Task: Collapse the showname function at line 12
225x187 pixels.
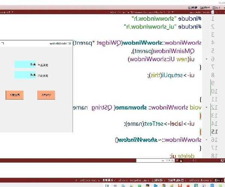Action: (x=207, y=107)
